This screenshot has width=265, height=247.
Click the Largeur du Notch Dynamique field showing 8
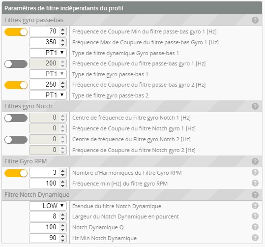[x=48, y=216]
